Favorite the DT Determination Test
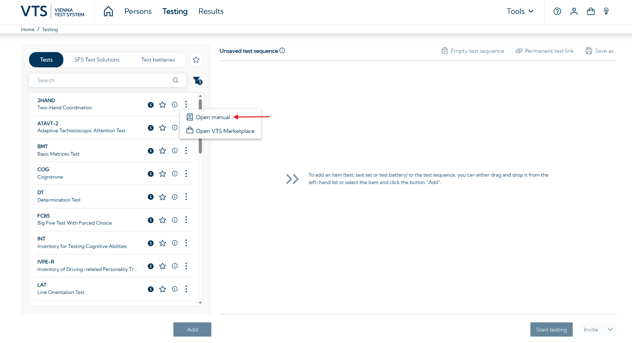 tap(163, 197)
